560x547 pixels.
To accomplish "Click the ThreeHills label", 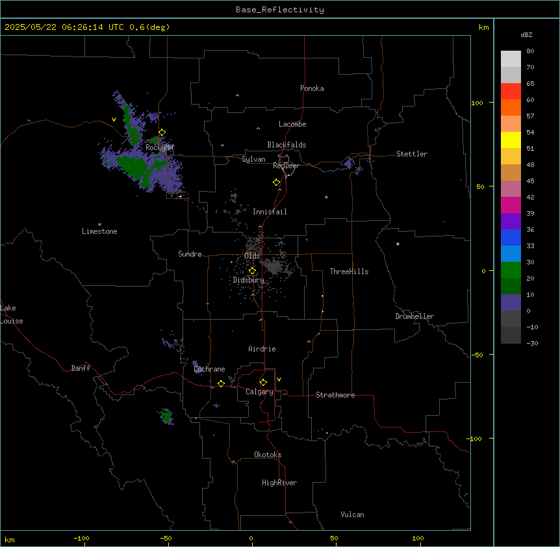I will pyautogui.click(x=349, y=272).
